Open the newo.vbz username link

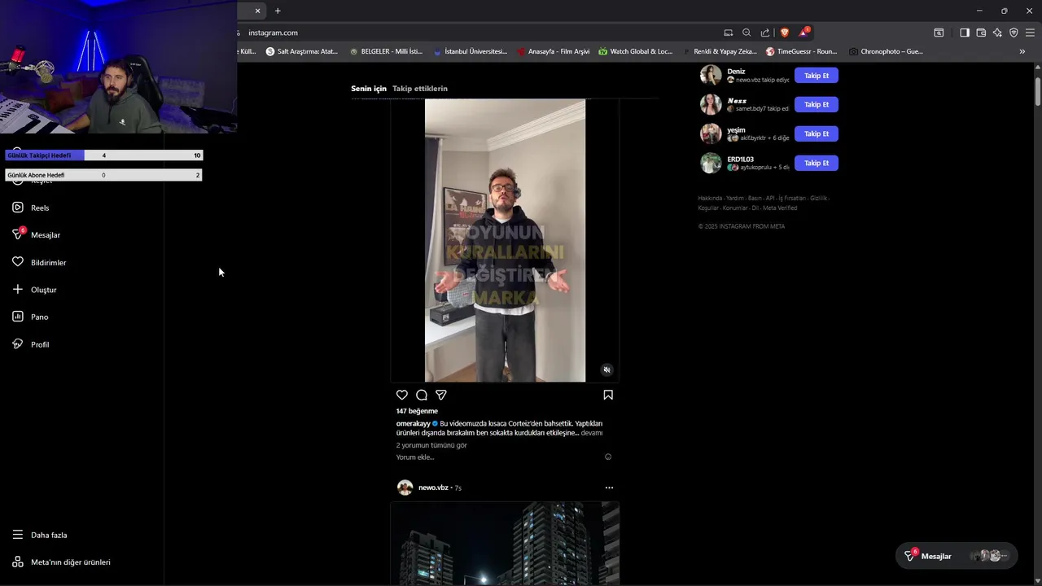click(433, 488)
